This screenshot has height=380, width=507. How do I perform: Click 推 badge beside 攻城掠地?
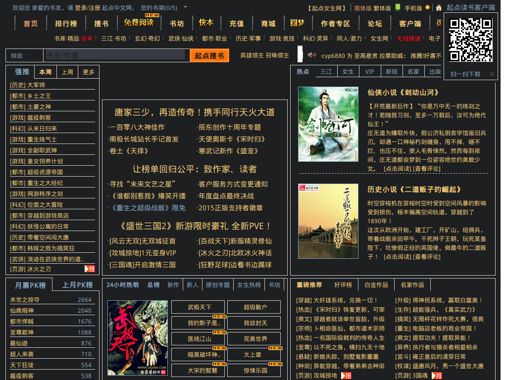tap(346, 376)
